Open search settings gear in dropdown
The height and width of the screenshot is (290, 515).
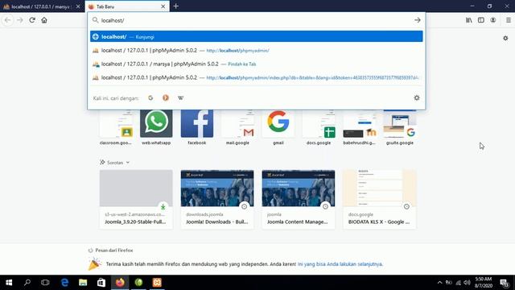pyautogui.click(x=417, y=97)
